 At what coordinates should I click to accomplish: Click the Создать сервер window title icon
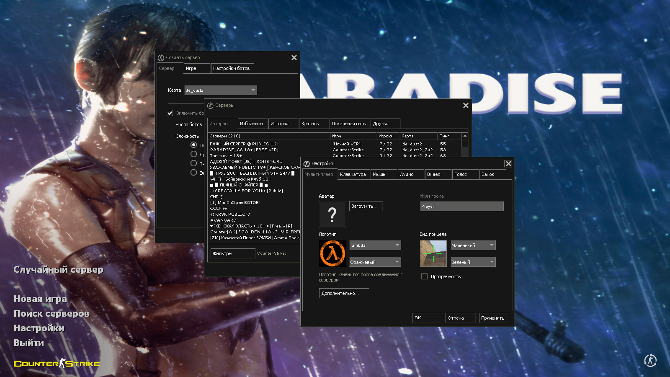[x=161, y=58]
